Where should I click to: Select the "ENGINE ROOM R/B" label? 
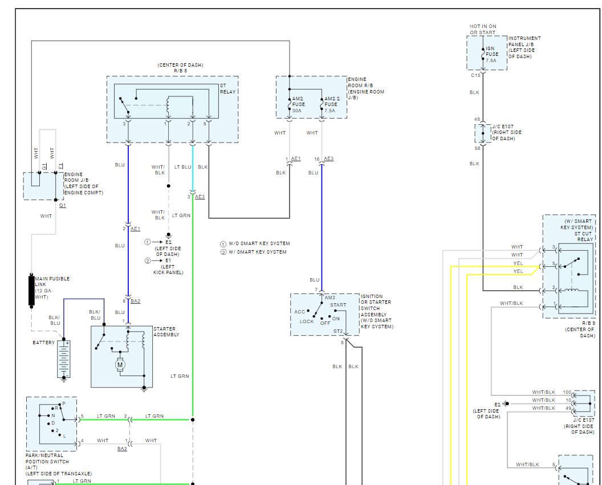(x=360, y=83)
